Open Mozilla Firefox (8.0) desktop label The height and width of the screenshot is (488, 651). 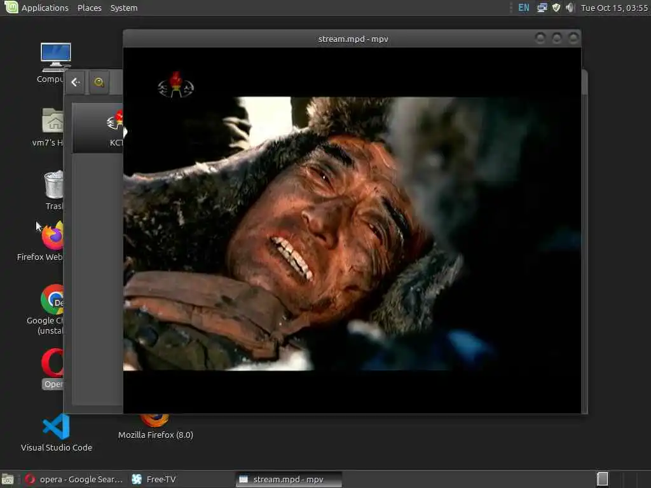pos(155,435)
